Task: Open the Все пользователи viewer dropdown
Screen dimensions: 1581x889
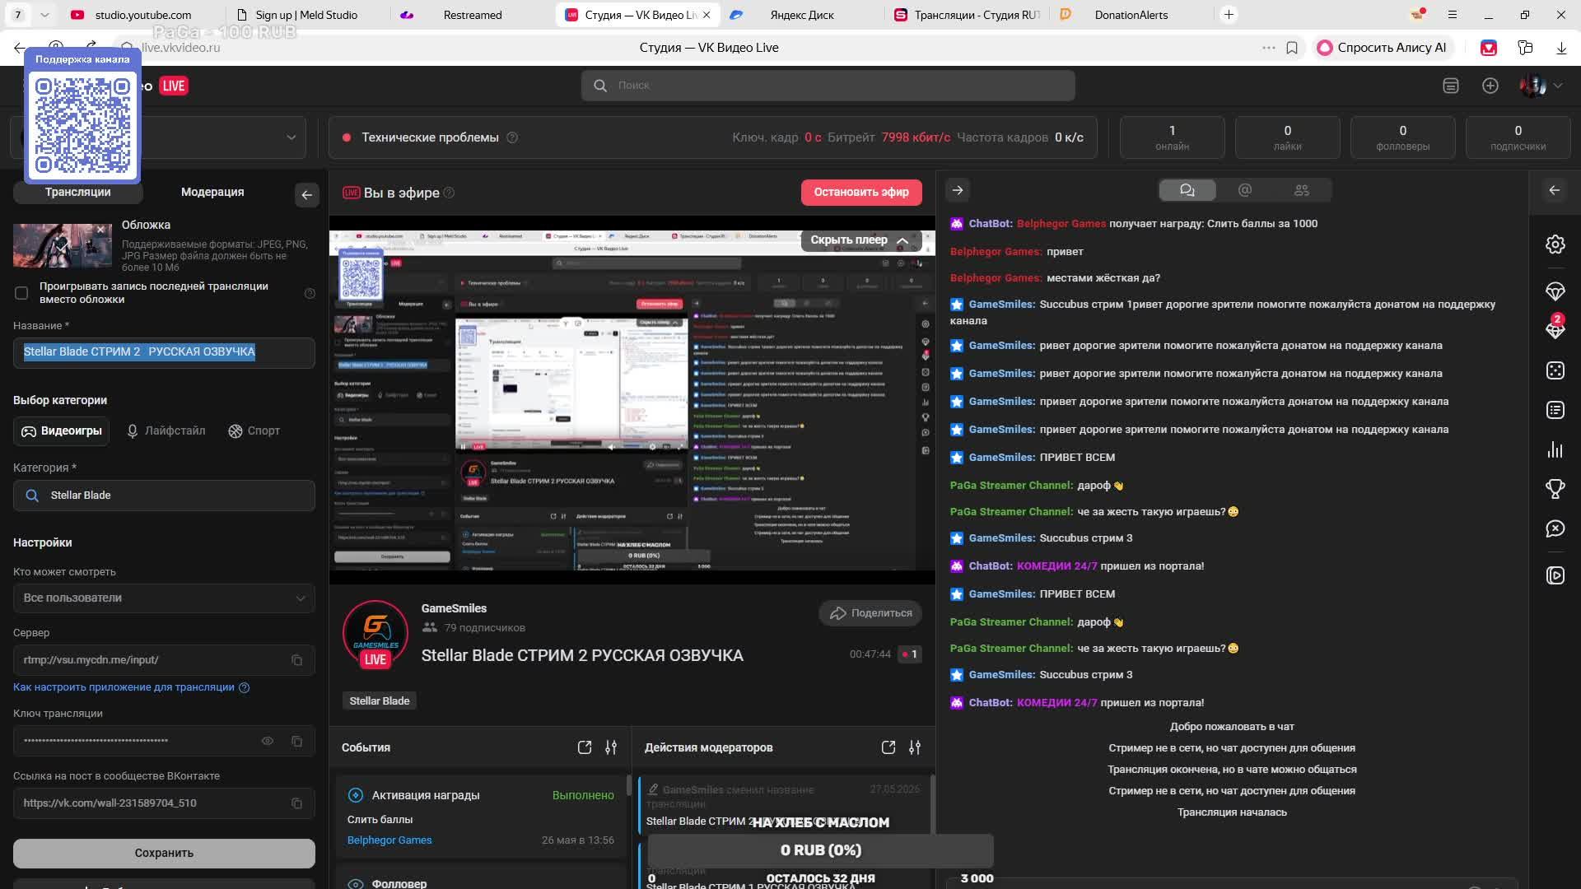Action: (164, 598)
